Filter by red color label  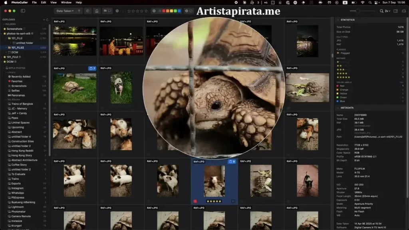pyautogui.click(x=164, y=11)
